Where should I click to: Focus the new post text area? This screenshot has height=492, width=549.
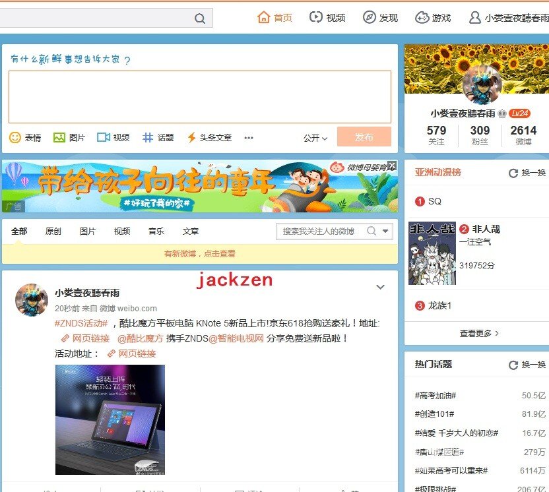point(199,97)
